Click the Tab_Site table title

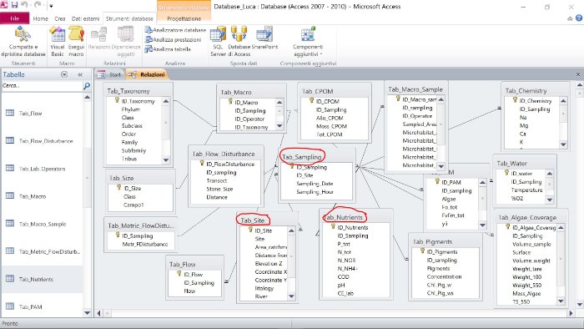(x=253, y=220)
